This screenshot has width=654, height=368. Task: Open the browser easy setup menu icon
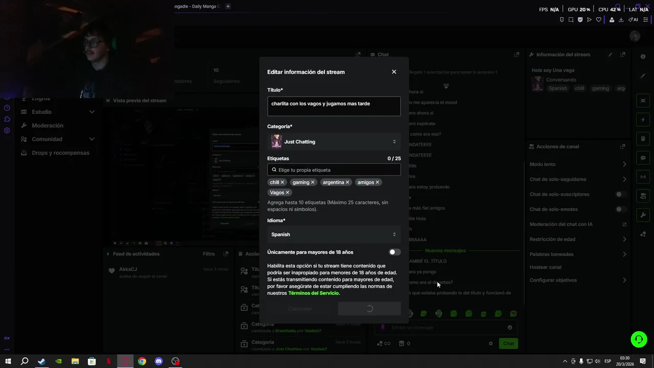646,20
